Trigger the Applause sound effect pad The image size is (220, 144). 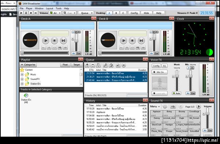pos(157,113)
